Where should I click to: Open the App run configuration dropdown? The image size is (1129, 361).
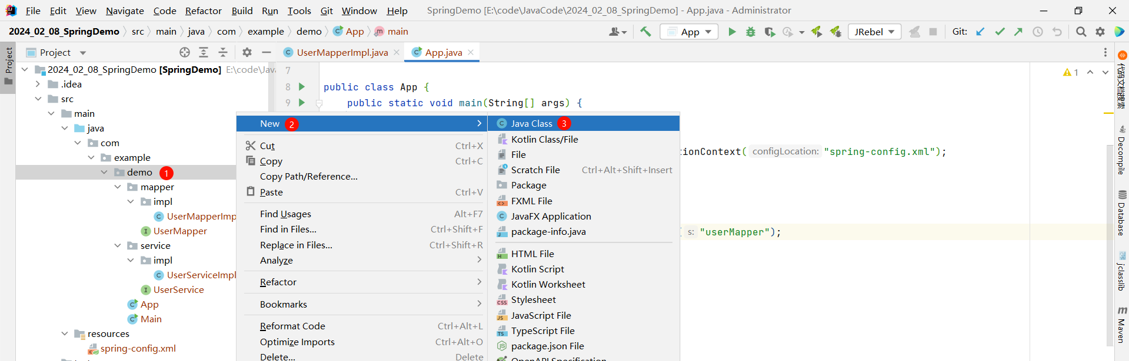pyautogui.click(x=689, y=32)
